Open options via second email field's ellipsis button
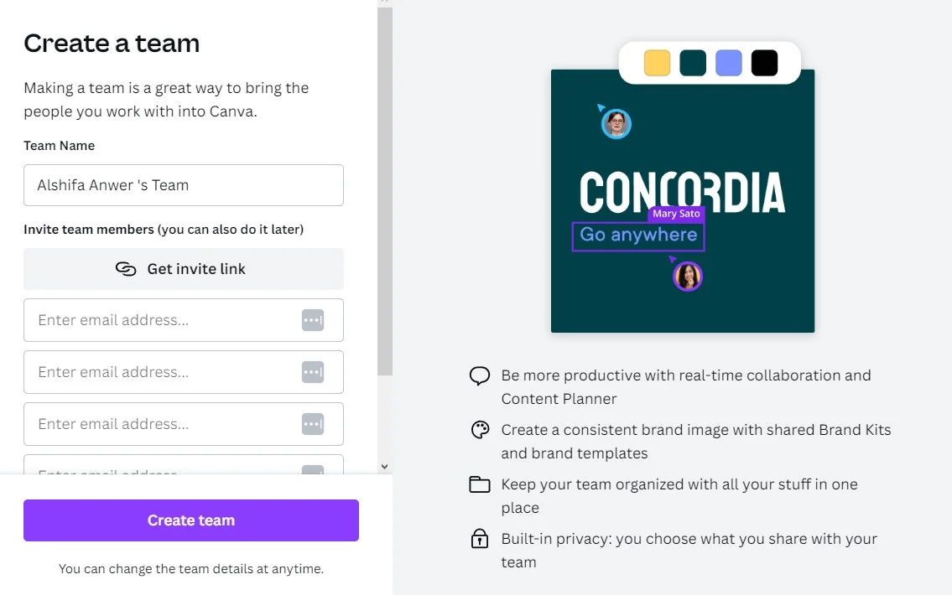Image resolution: width=952 pixels, height=595 pixels. tap(313, 372)
